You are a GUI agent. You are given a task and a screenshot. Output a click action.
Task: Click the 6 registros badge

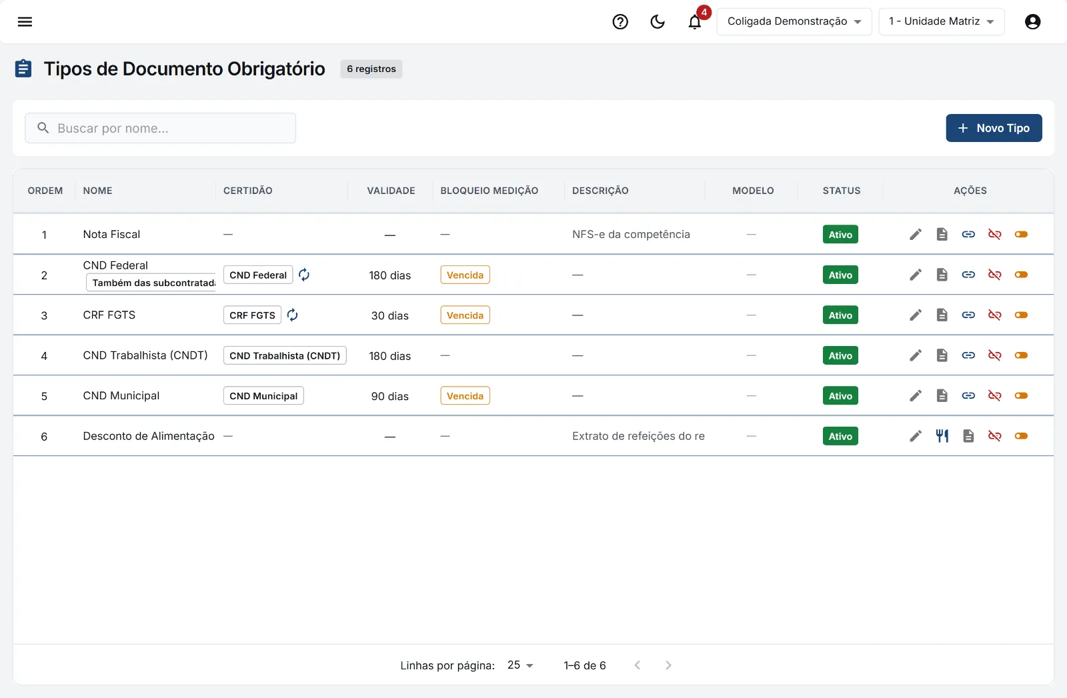coord(371,69)
